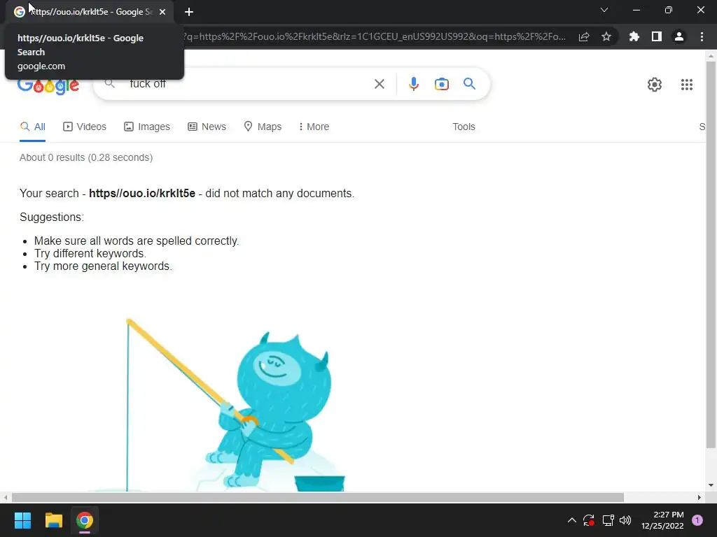Image resolution: width=717 pixels, height=537 pixels.
Task: Clear the search box with the X
Action: 379,84
